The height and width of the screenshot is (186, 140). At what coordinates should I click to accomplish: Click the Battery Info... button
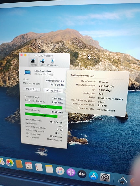(x=53, y=90)
